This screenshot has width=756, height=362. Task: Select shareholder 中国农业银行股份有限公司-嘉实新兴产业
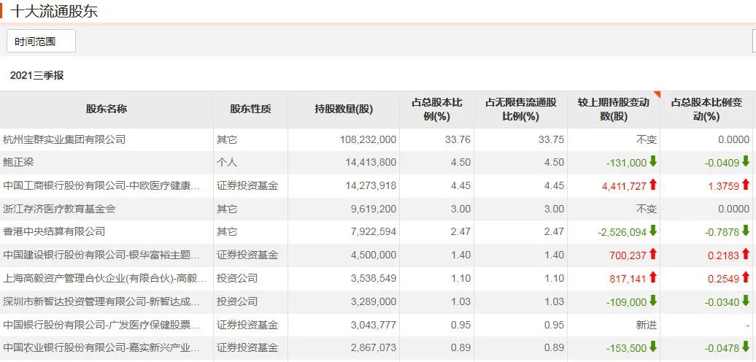(101, 347)
